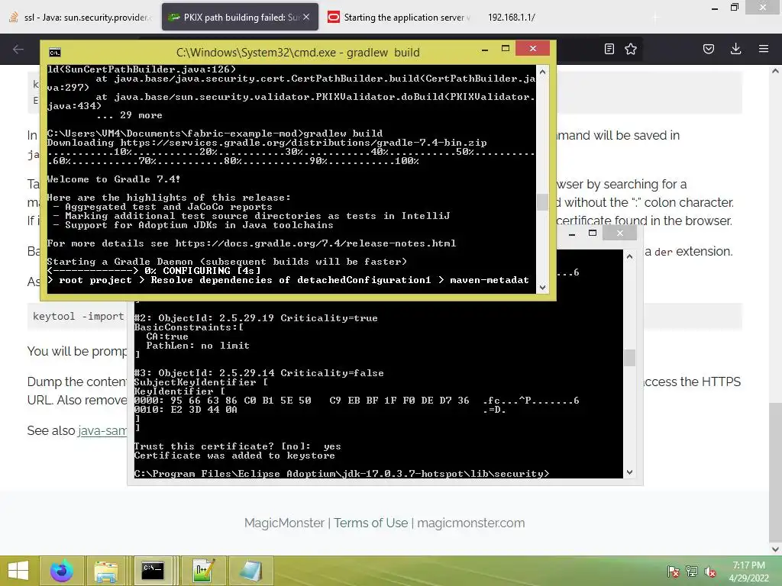Close the PKIX path building failed tab
Image resolution: width=782 pixels, height=586 pixels.
coord(306,17)
